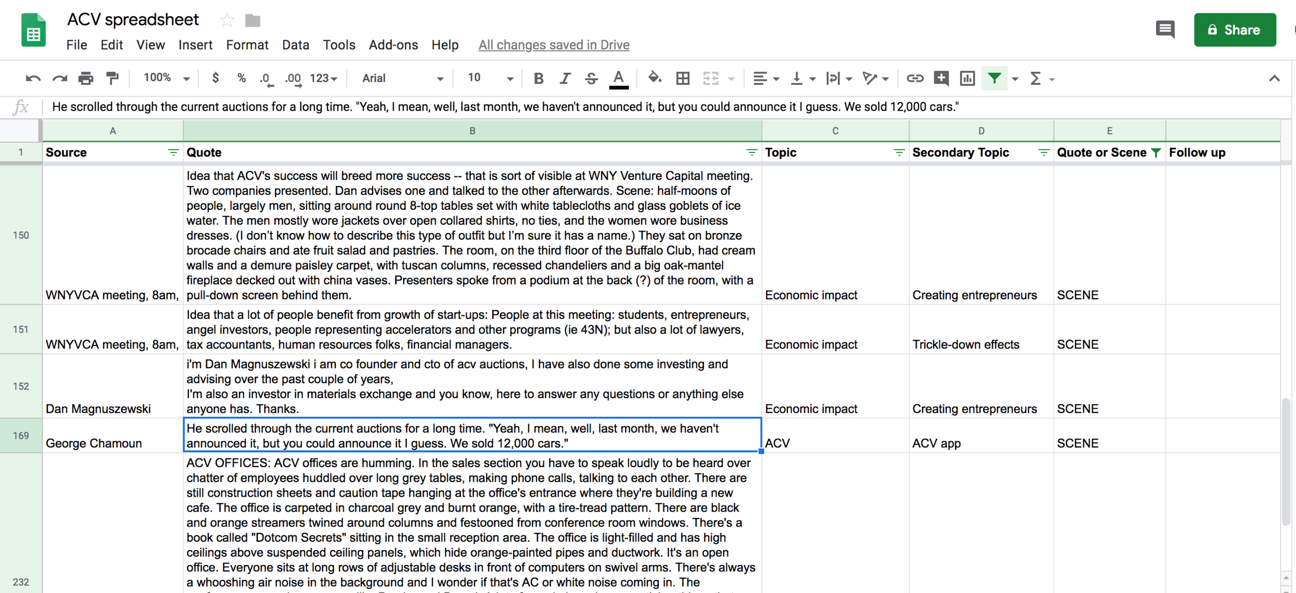The image size is (1296, 593).
Task: Click the vertical scrollbar thumb
Action: 1286,462
